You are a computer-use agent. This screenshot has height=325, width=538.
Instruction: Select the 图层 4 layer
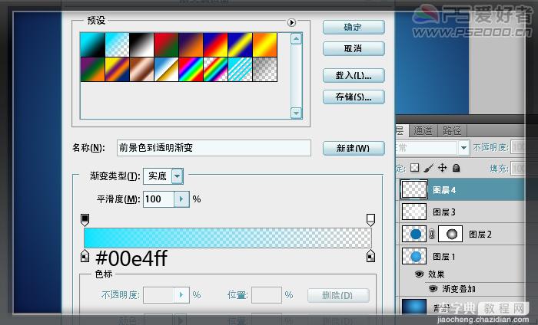tap(463, 190)
